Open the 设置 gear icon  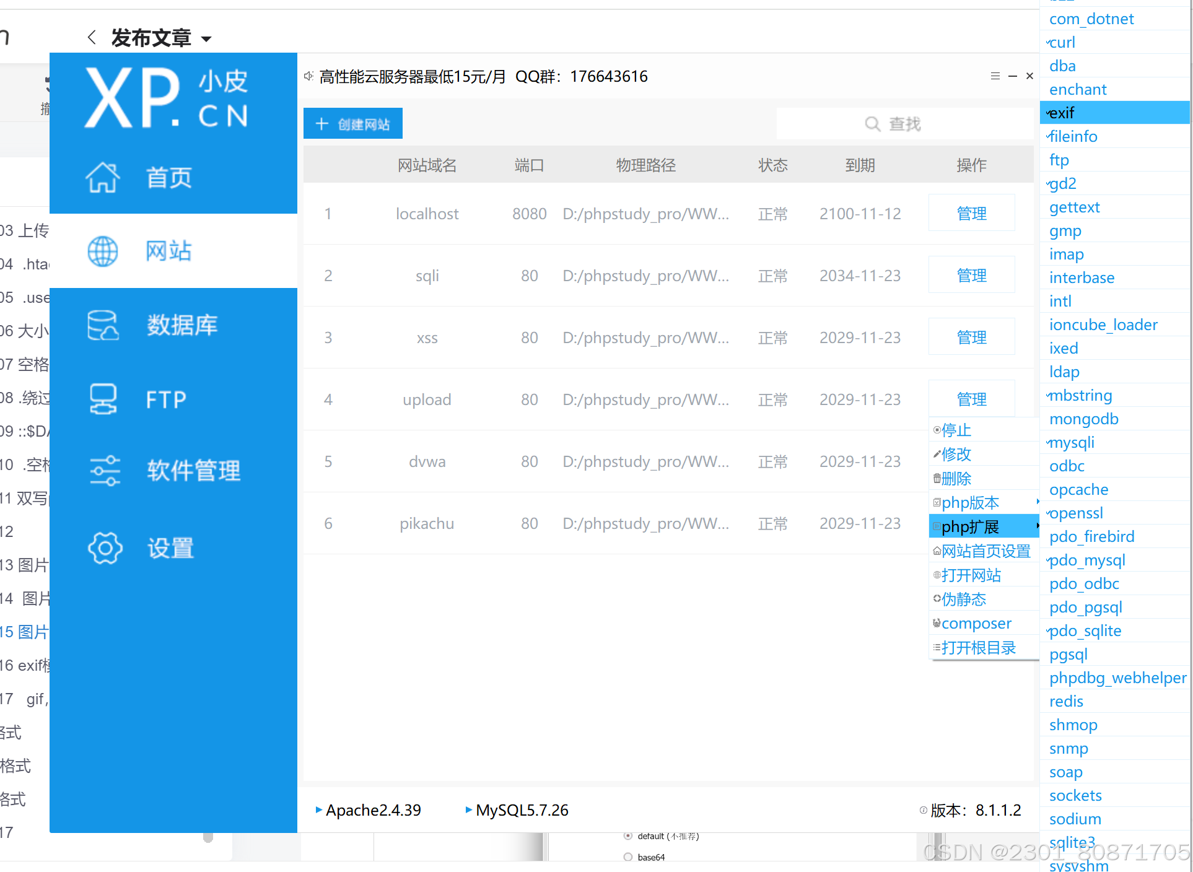[x=105, y=548]
